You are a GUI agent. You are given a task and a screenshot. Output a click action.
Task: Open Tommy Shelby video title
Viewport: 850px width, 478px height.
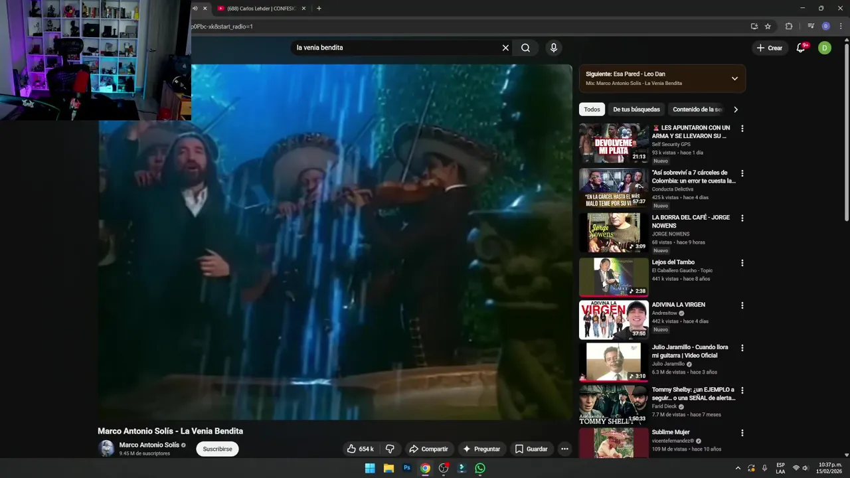click(693, 394)
